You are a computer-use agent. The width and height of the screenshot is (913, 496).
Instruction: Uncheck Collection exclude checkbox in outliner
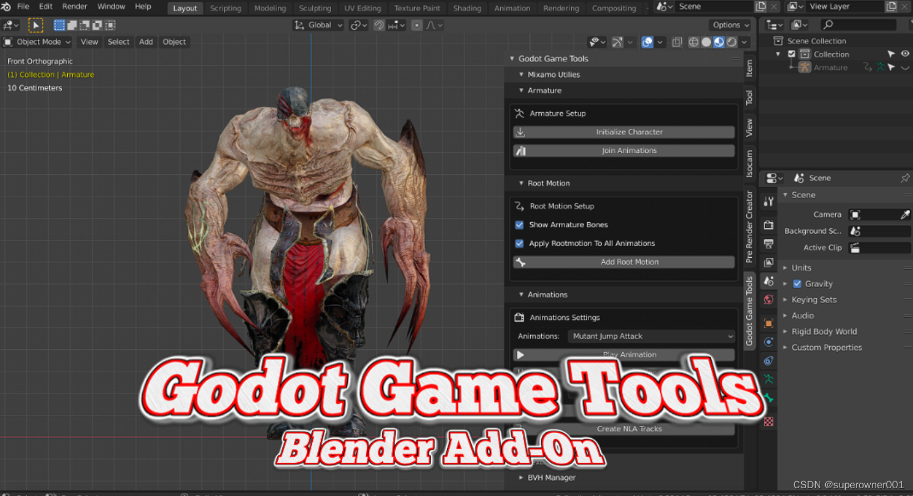(x=791, y=54)
